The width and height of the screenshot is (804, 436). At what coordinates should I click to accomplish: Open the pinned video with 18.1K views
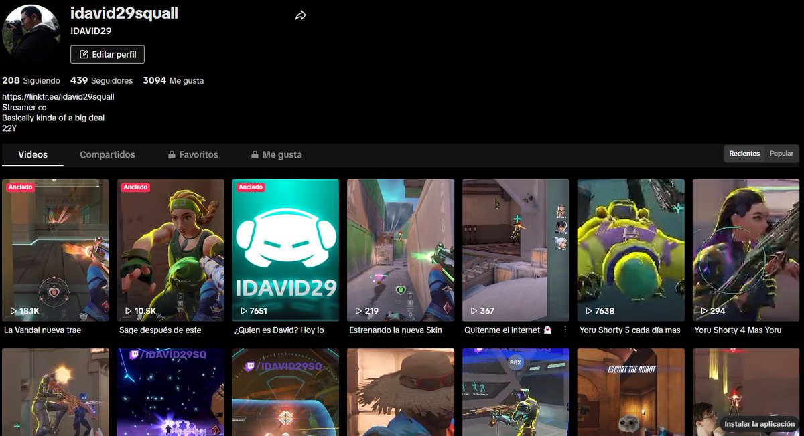tap(55, 250)
